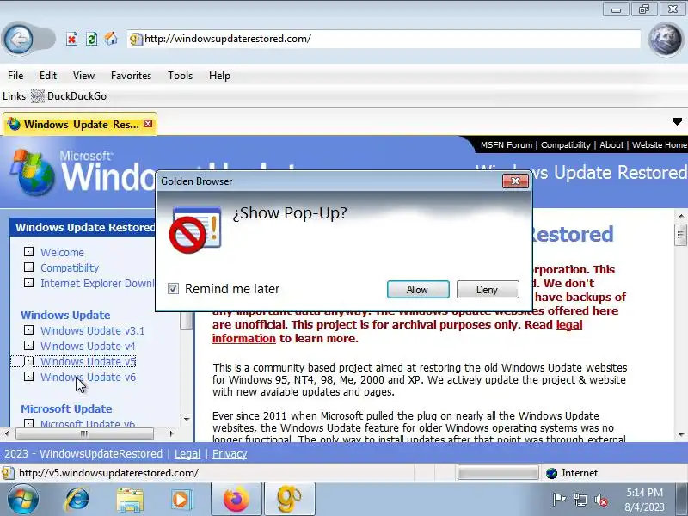
Task: Click the globe icon at toolbar right
Action: pos(665,40)
